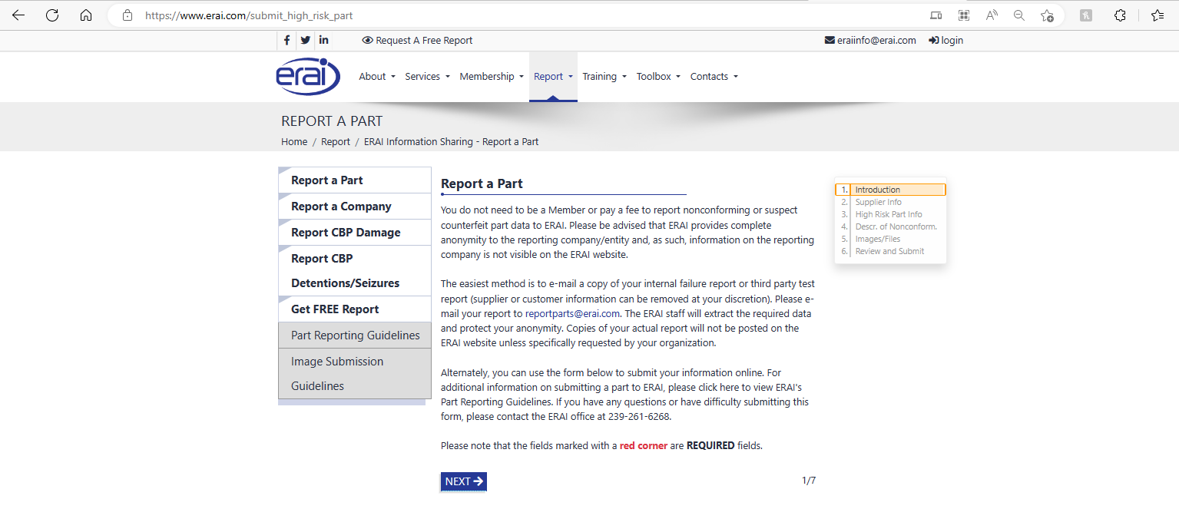Select Report CBP Detentions/Seizures in the sidebar
The height and width of the screenshot is (509, 1179).
point(355,271)
